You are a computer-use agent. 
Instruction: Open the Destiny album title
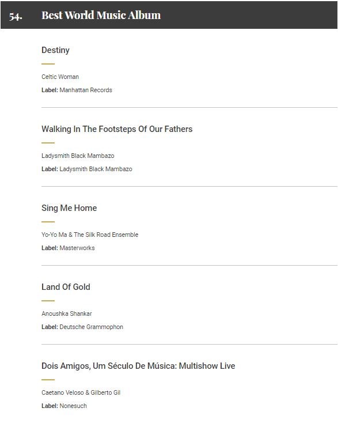(x=55, y=50)
